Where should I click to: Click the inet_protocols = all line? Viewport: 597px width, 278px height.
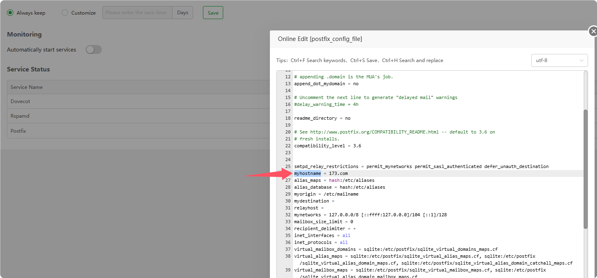click(x=321, y=242)
